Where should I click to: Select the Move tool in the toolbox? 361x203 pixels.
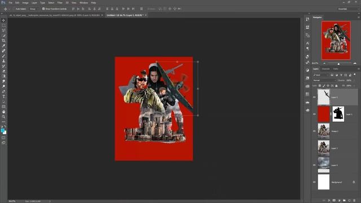[x=3, y=20]
